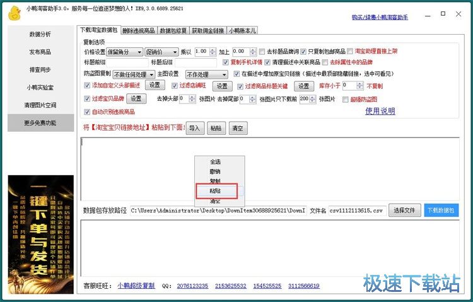Click the 数据包存放路径 path field
The image size is (473, 302).
[218, 211]
